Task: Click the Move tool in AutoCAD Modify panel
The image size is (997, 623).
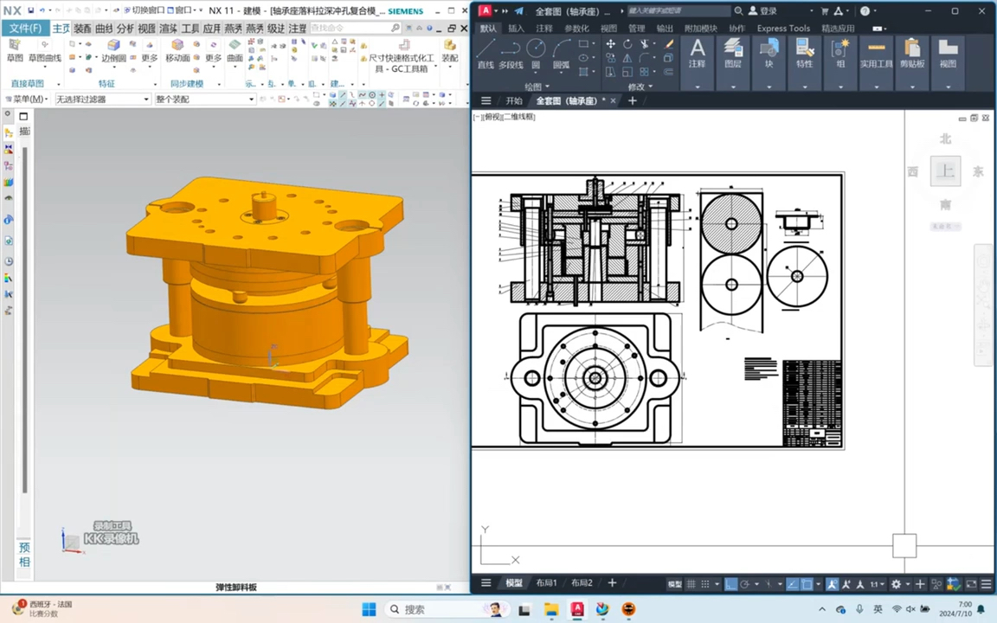Action: [610, 44]
